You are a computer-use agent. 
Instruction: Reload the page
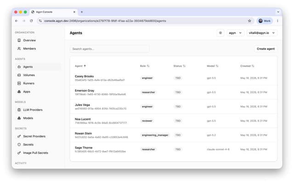pos(31,21)
